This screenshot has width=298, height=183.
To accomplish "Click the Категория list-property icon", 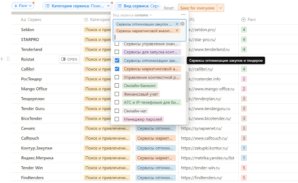I will pyautogui.click(x=86, y=20).
